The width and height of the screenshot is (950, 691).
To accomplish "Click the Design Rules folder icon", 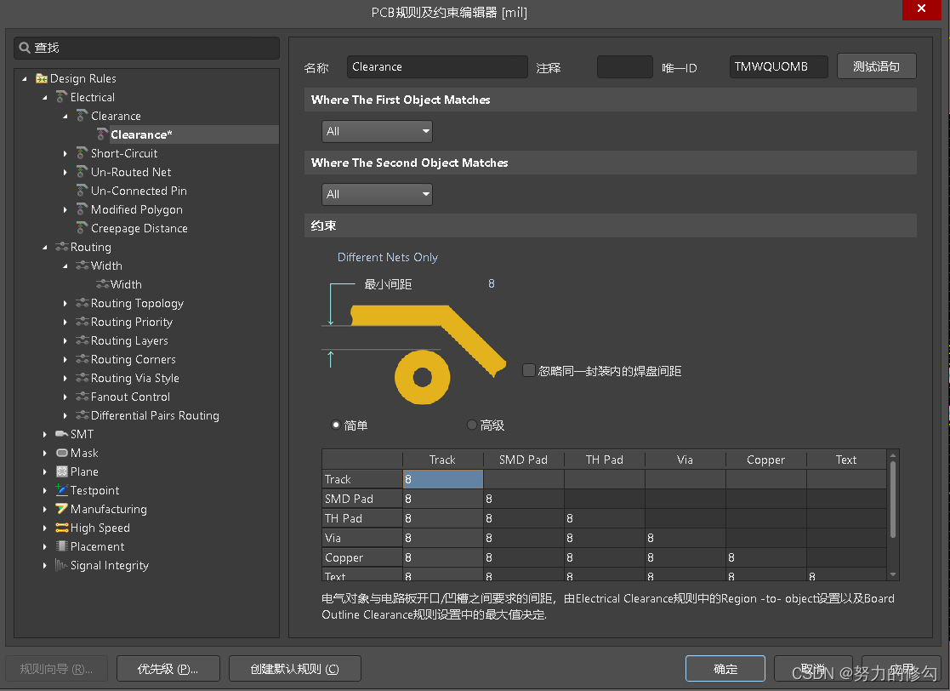I will [x=41, y=78].
